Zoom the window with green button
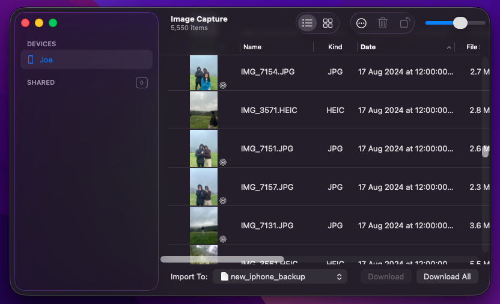 coord(53,23)
